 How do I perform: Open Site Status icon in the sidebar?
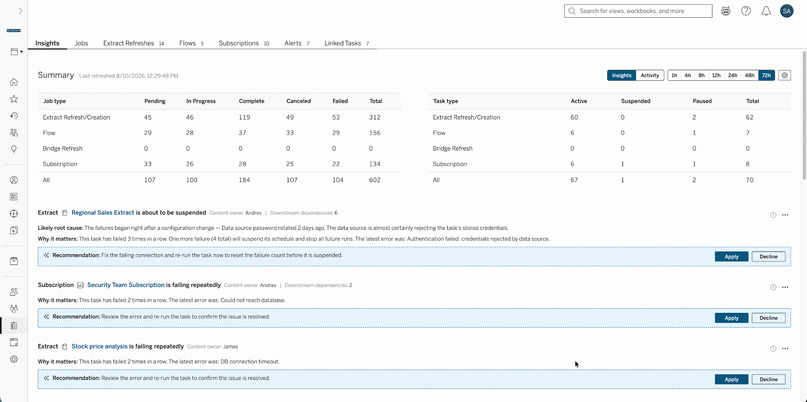(14, 342)
